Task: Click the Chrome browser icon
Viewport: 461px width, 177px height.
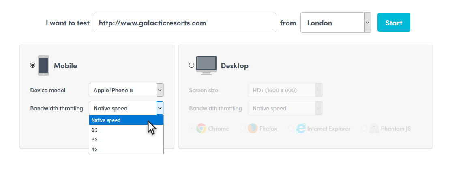Action: (202, 129)
